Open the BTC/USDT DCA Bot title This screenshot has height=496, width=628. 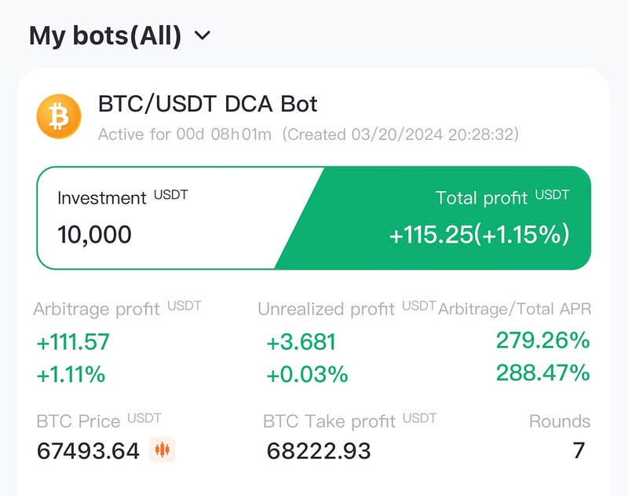[x=207, y=104]
